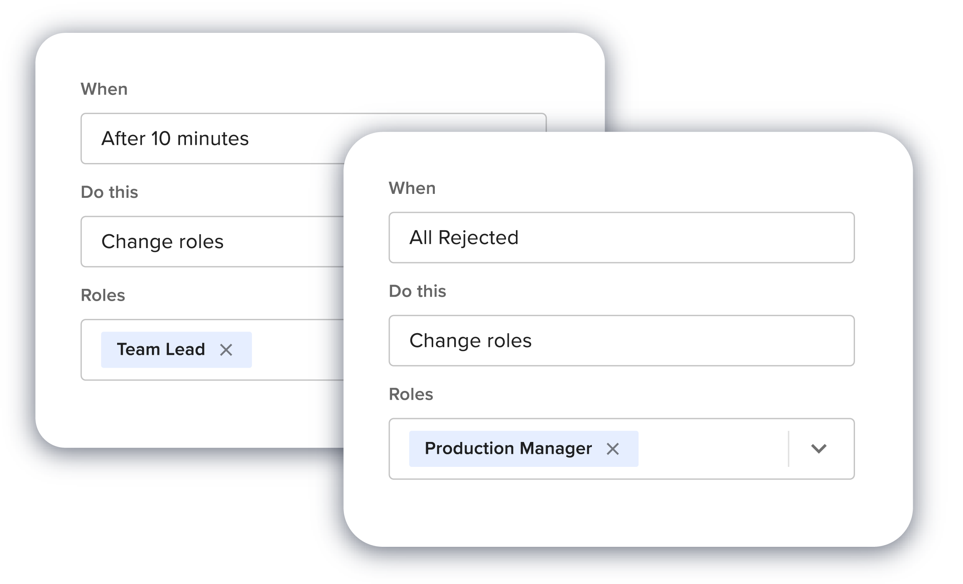Click the Roles label above Team Lead

103,295
